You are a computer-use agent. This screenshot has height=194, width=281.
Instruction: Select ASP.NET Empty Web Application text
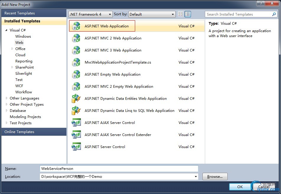coord(112,74)
